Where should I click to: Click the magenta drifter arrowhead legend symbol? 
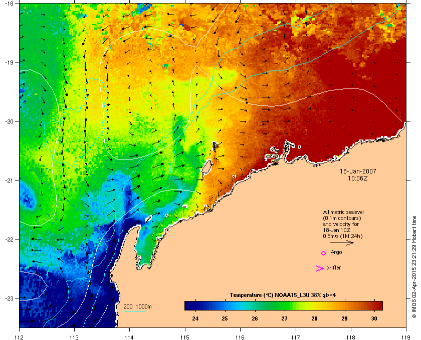pos(320,268)
